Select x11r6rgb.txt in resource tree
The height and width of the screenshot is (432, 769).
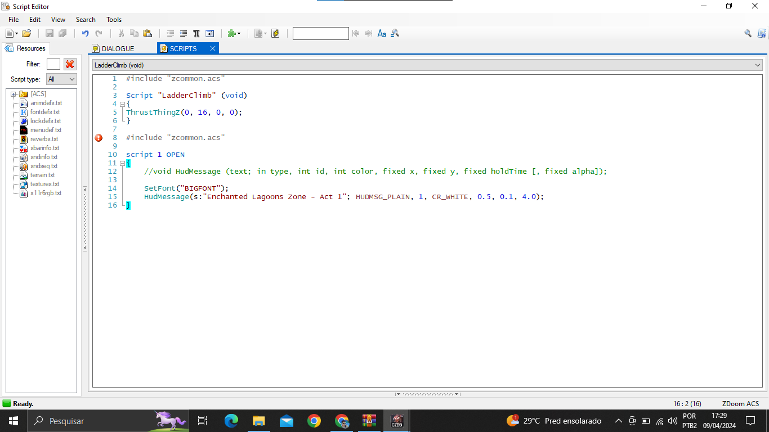coord(46,193)
